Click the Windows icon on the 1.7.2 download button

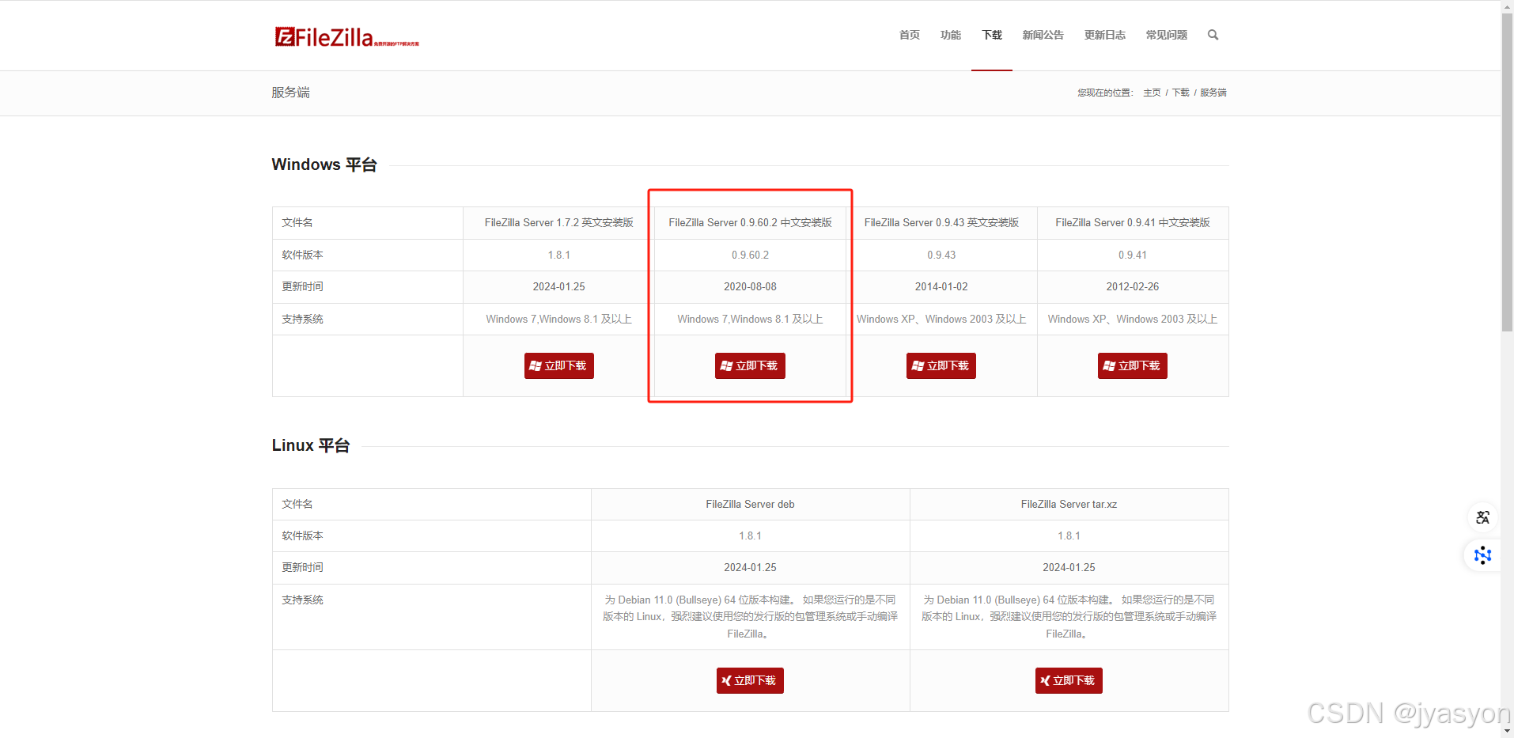pyautogui.click(x=536, y=365)
